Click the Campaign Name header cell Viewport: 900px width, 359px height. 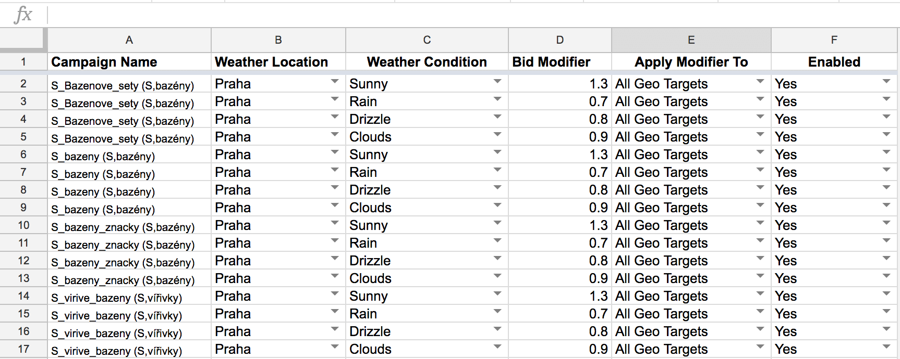pos(129,62)
